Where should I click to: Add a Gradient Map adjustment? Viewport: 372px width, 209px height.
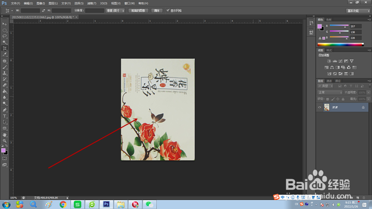(352, 74)
